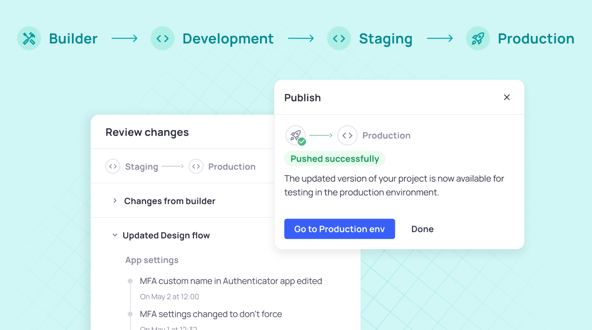This screenshot has height=330, width=592.
Task: Click the Development code brackets icon
Action: point(162,38)
